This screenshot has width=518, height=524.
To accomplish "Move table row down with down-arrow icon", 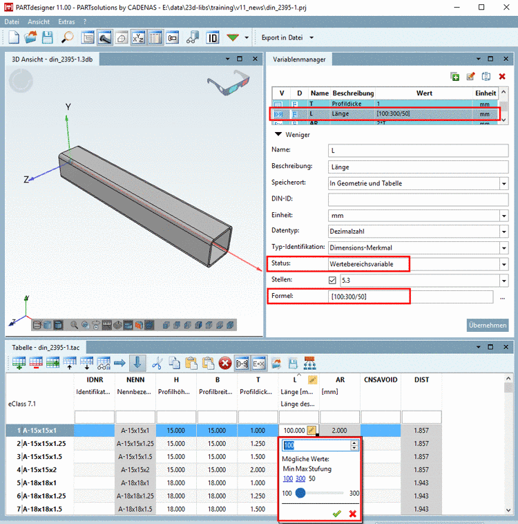I will pyautogui.click(x=86, y=363).
